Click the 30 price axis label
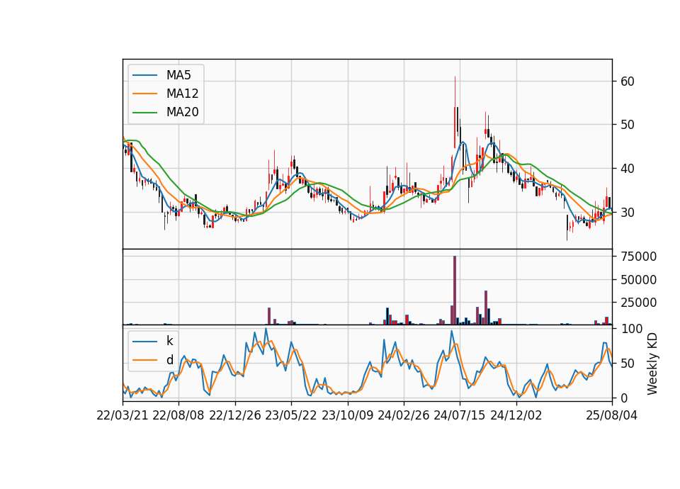680x489 pixels. 627,212
